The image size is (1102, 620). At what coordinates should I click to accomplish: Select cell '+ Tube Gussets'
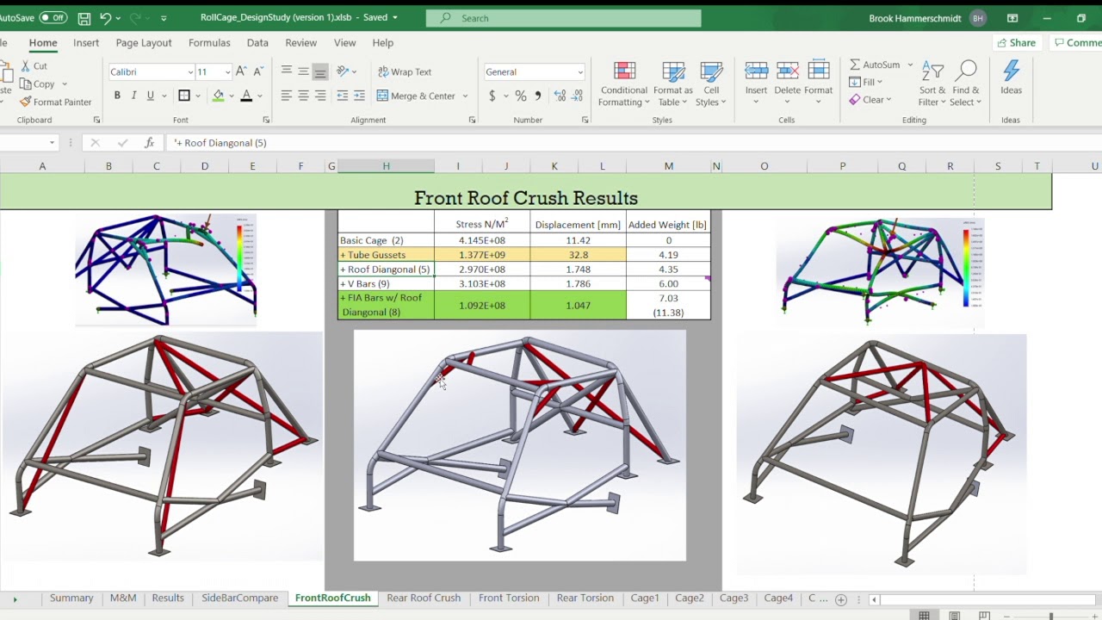pos(386,255)
